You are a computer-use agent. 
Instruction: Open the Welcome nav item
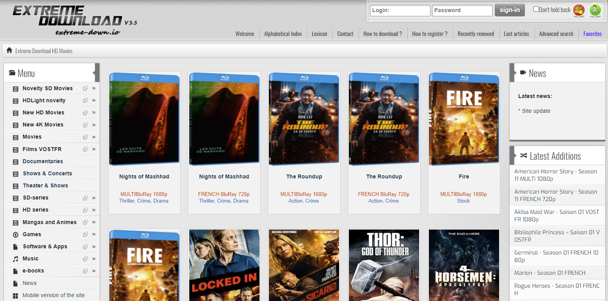245,34
